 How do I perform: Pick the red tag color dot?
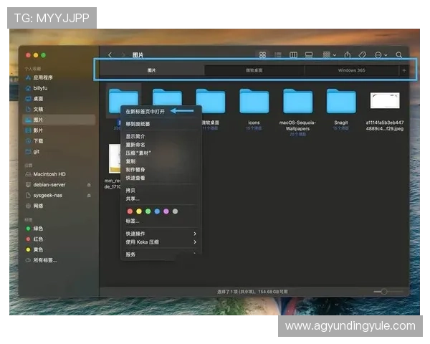[x=130, y=211]
